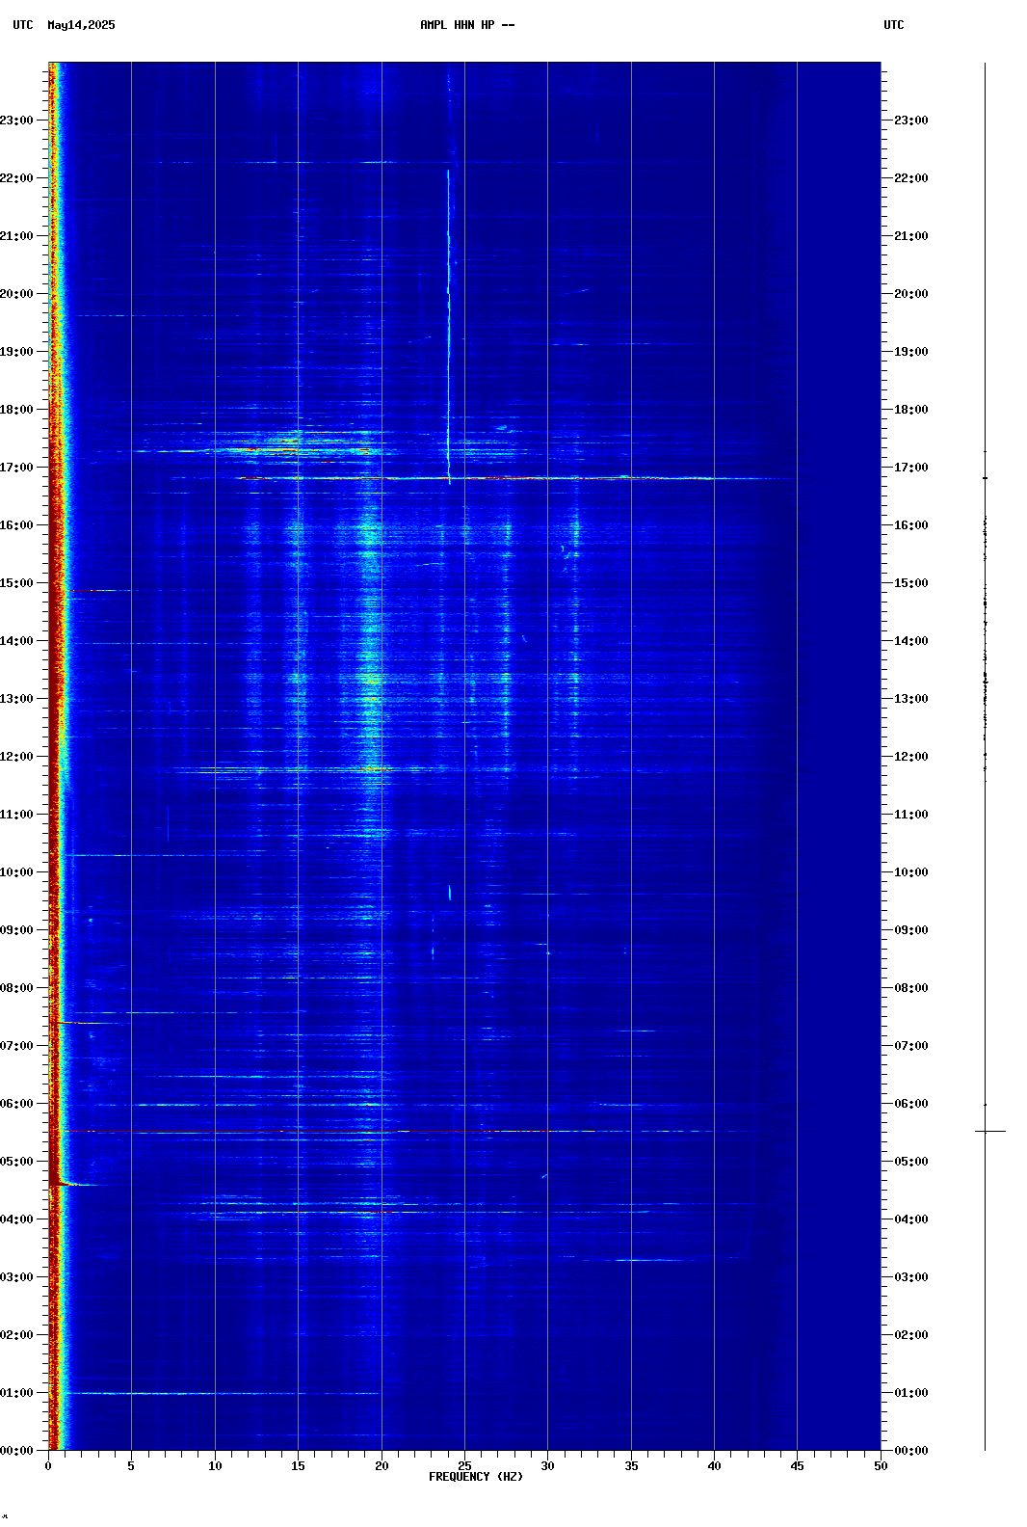This screenshot has height=1527, width=1027.
Task: Click the UTC label beside the date
Action: (23, 25)
